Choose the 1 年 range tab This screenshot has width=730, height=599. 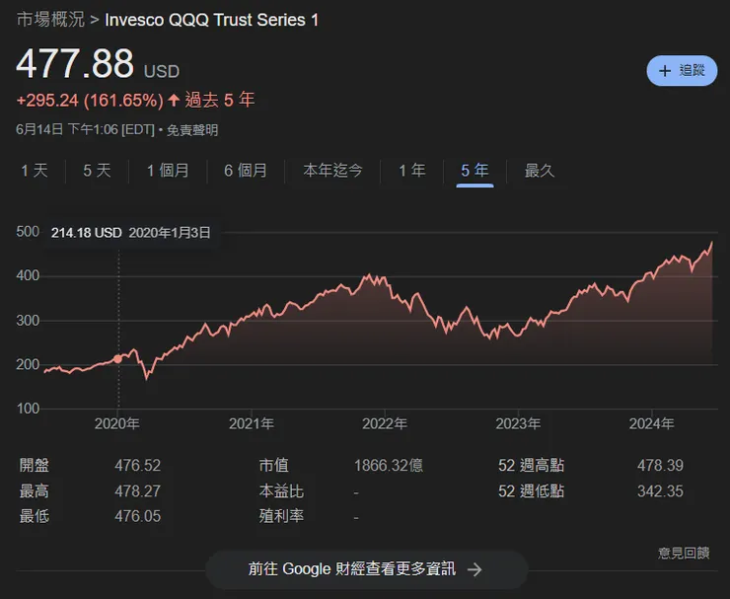pyautogui.click(x=412, y=171)
